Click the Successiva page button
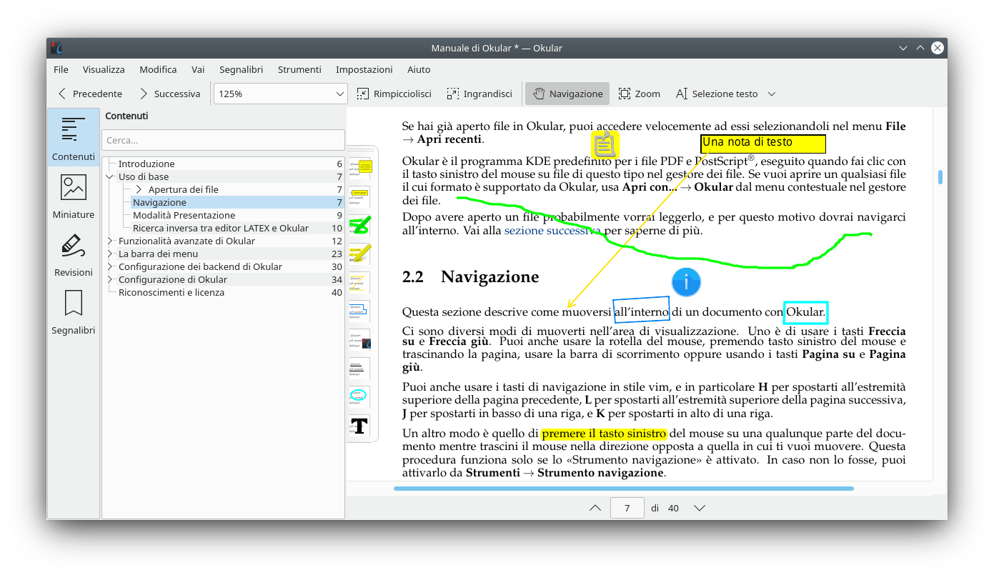The image size is (994, 575). tap(169, 94)
